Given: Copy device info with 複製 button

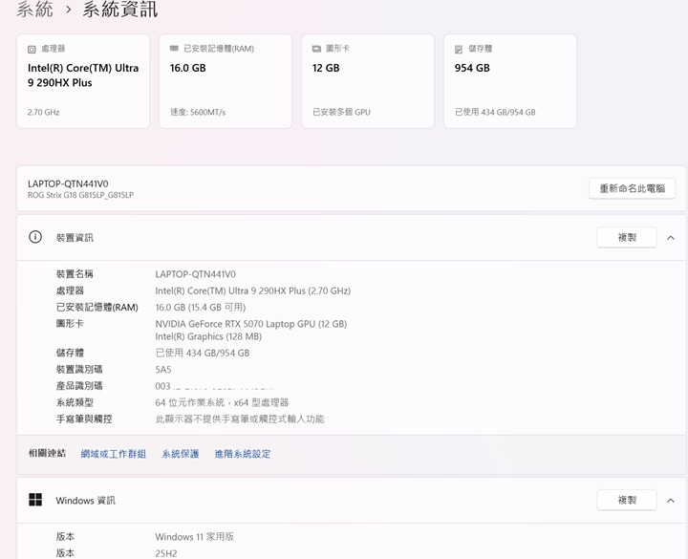Looking at the screenshot, I should pyautogui.click(x=627, y=237).
